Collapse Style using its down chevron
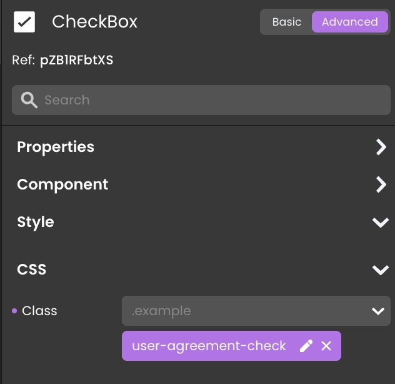This screenshot has height=384, width=395. tap(380, 223)
